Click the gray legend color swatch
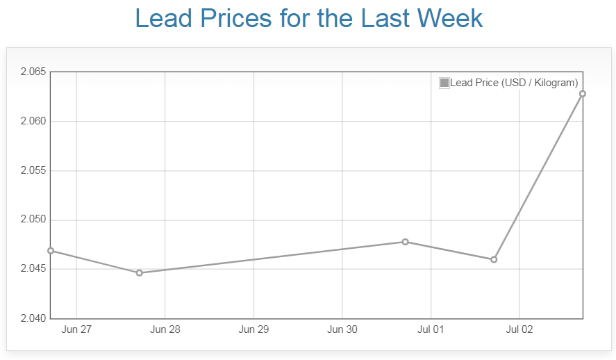This screenshot has width=616, height=360. point(444,83)
